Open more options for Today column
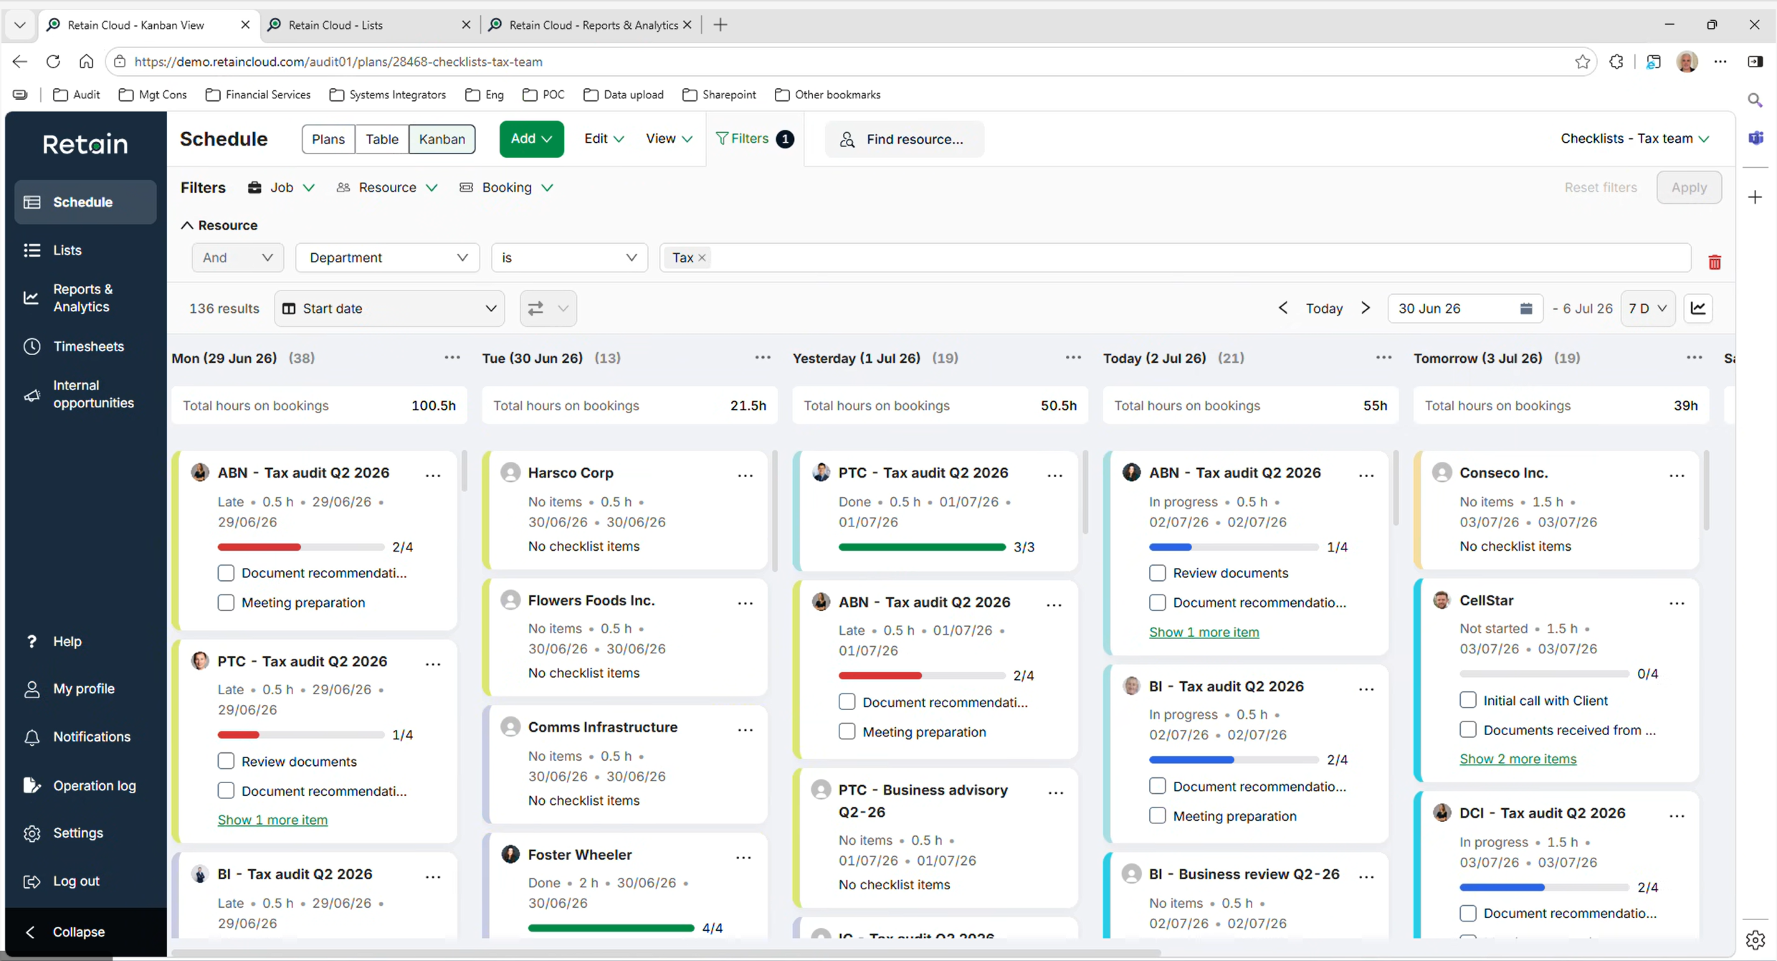The height and width of the screenshot is (961, 1777). (1383, 357)
